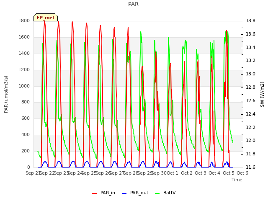The width and height of the screenshot is (268, 201).
Task: Click the EP_met annotation label
Action: (x=46, y=18)
